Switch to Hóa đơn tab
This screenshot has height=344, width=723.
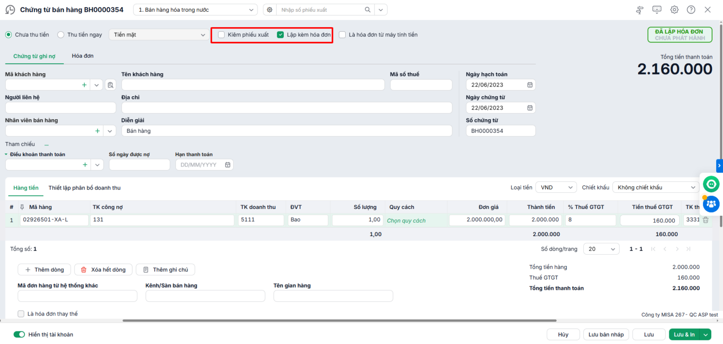coord(83,56)
